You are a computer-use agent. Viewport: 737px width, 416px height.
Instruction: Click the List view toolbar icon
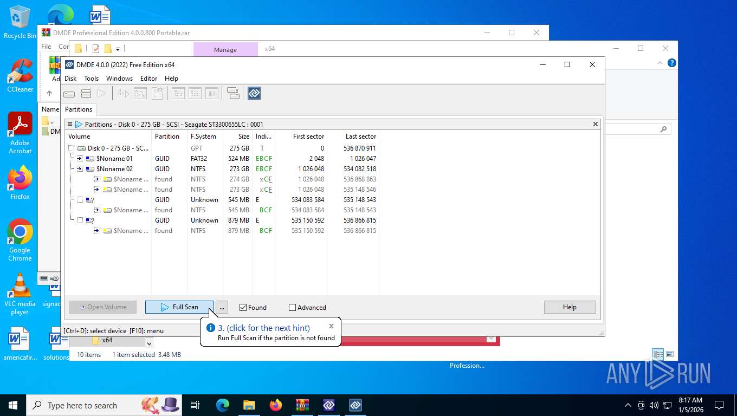click(195, 94)
